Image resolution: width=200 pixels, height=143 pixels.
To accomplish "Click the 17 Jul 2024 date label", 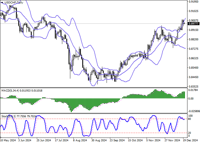I will pos(61,140).
